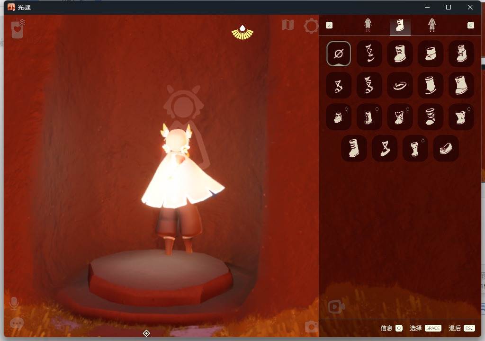Equip the cross-laced boot in the top row
The height and width of the screenshot is (341, 485).
(400, 54)
